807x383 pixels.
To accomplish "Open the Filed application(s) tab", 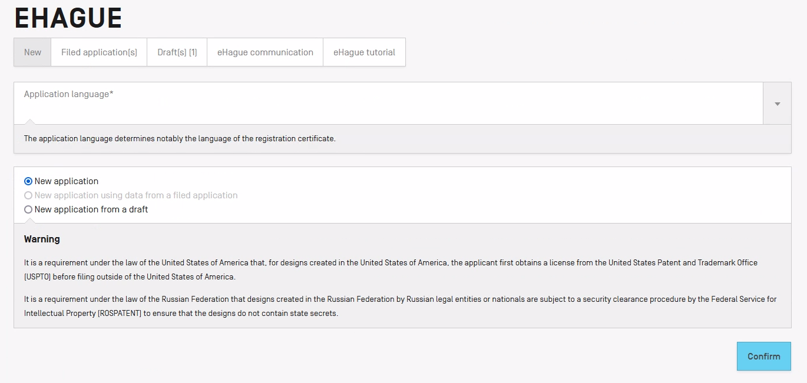I will (99, 52).
